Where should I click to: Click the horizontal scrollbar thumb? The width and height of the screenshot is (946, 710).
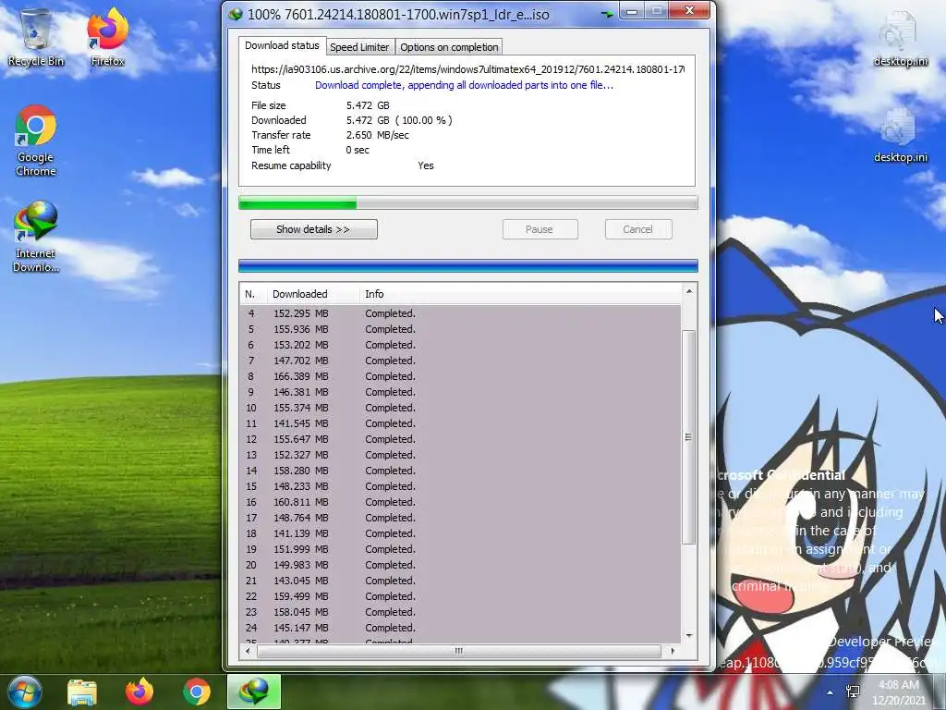pyautogui.click(x=458, y=651)
